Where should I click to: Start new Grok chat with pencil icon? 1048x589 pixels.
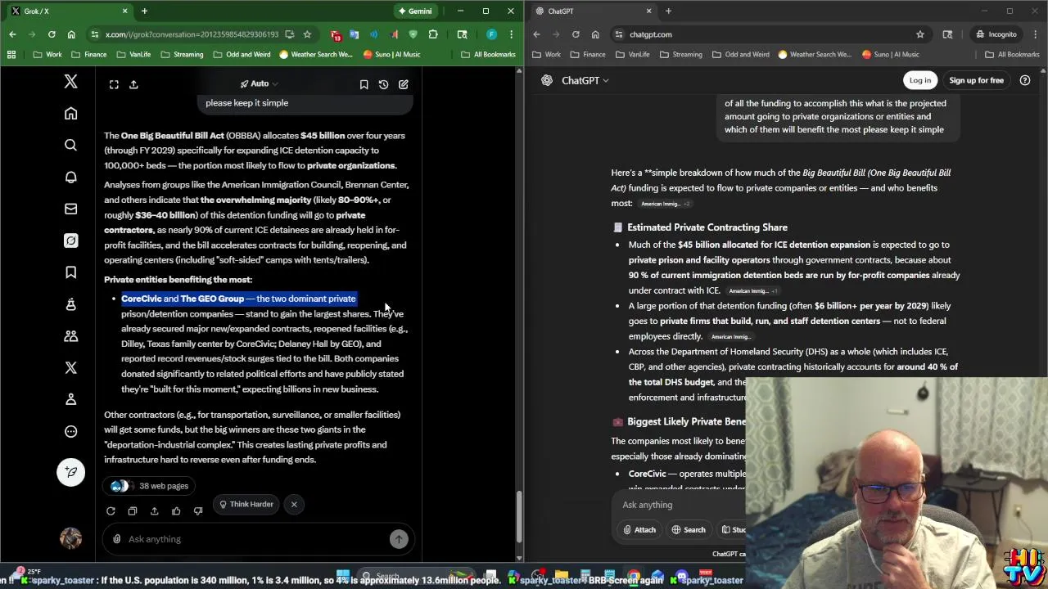pyautogui.click(x=404, y=84)
